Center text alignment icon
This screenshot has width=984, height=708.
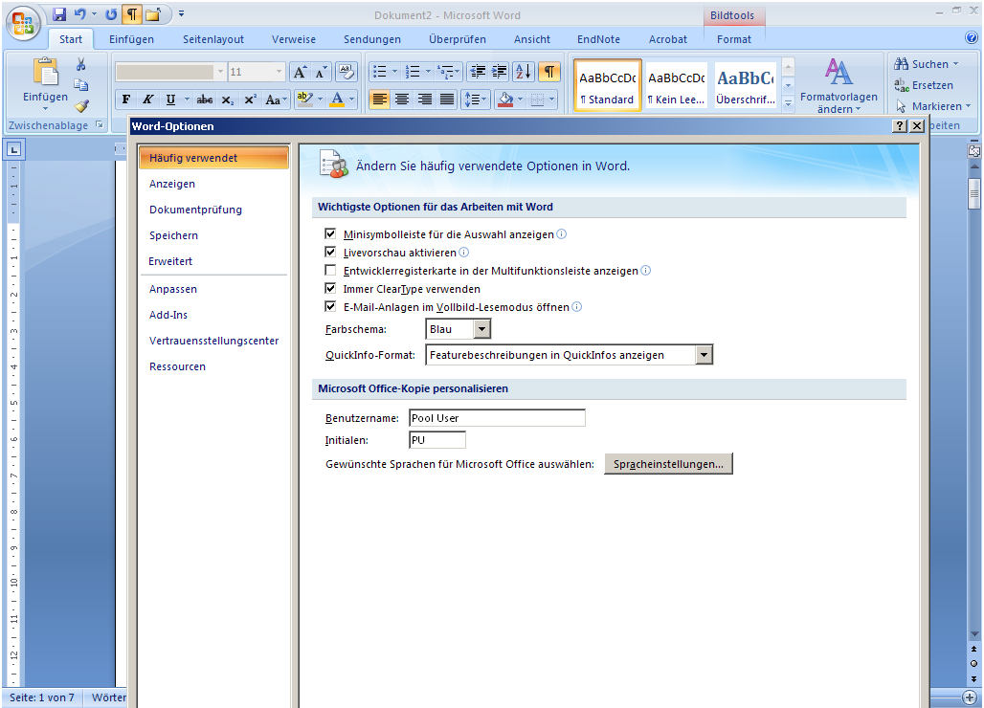click(402, 100)
